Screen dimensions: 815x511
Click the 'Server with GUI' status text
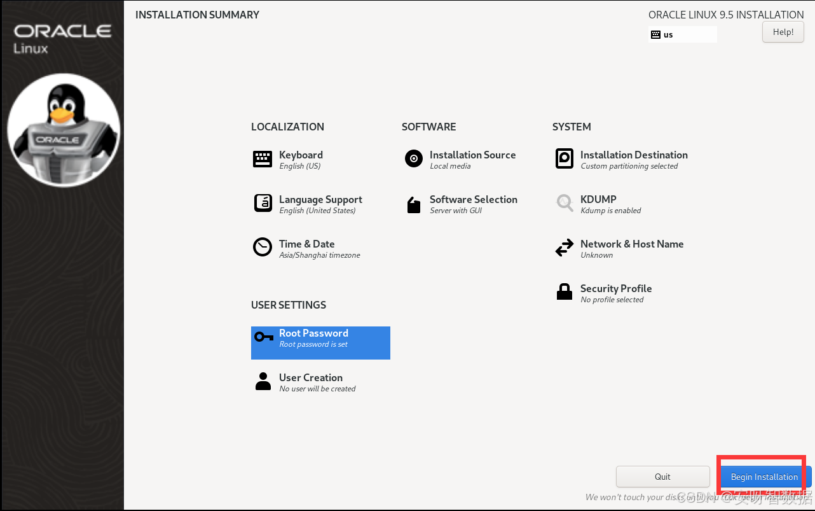pyautogui.click(x=456, y=211)
